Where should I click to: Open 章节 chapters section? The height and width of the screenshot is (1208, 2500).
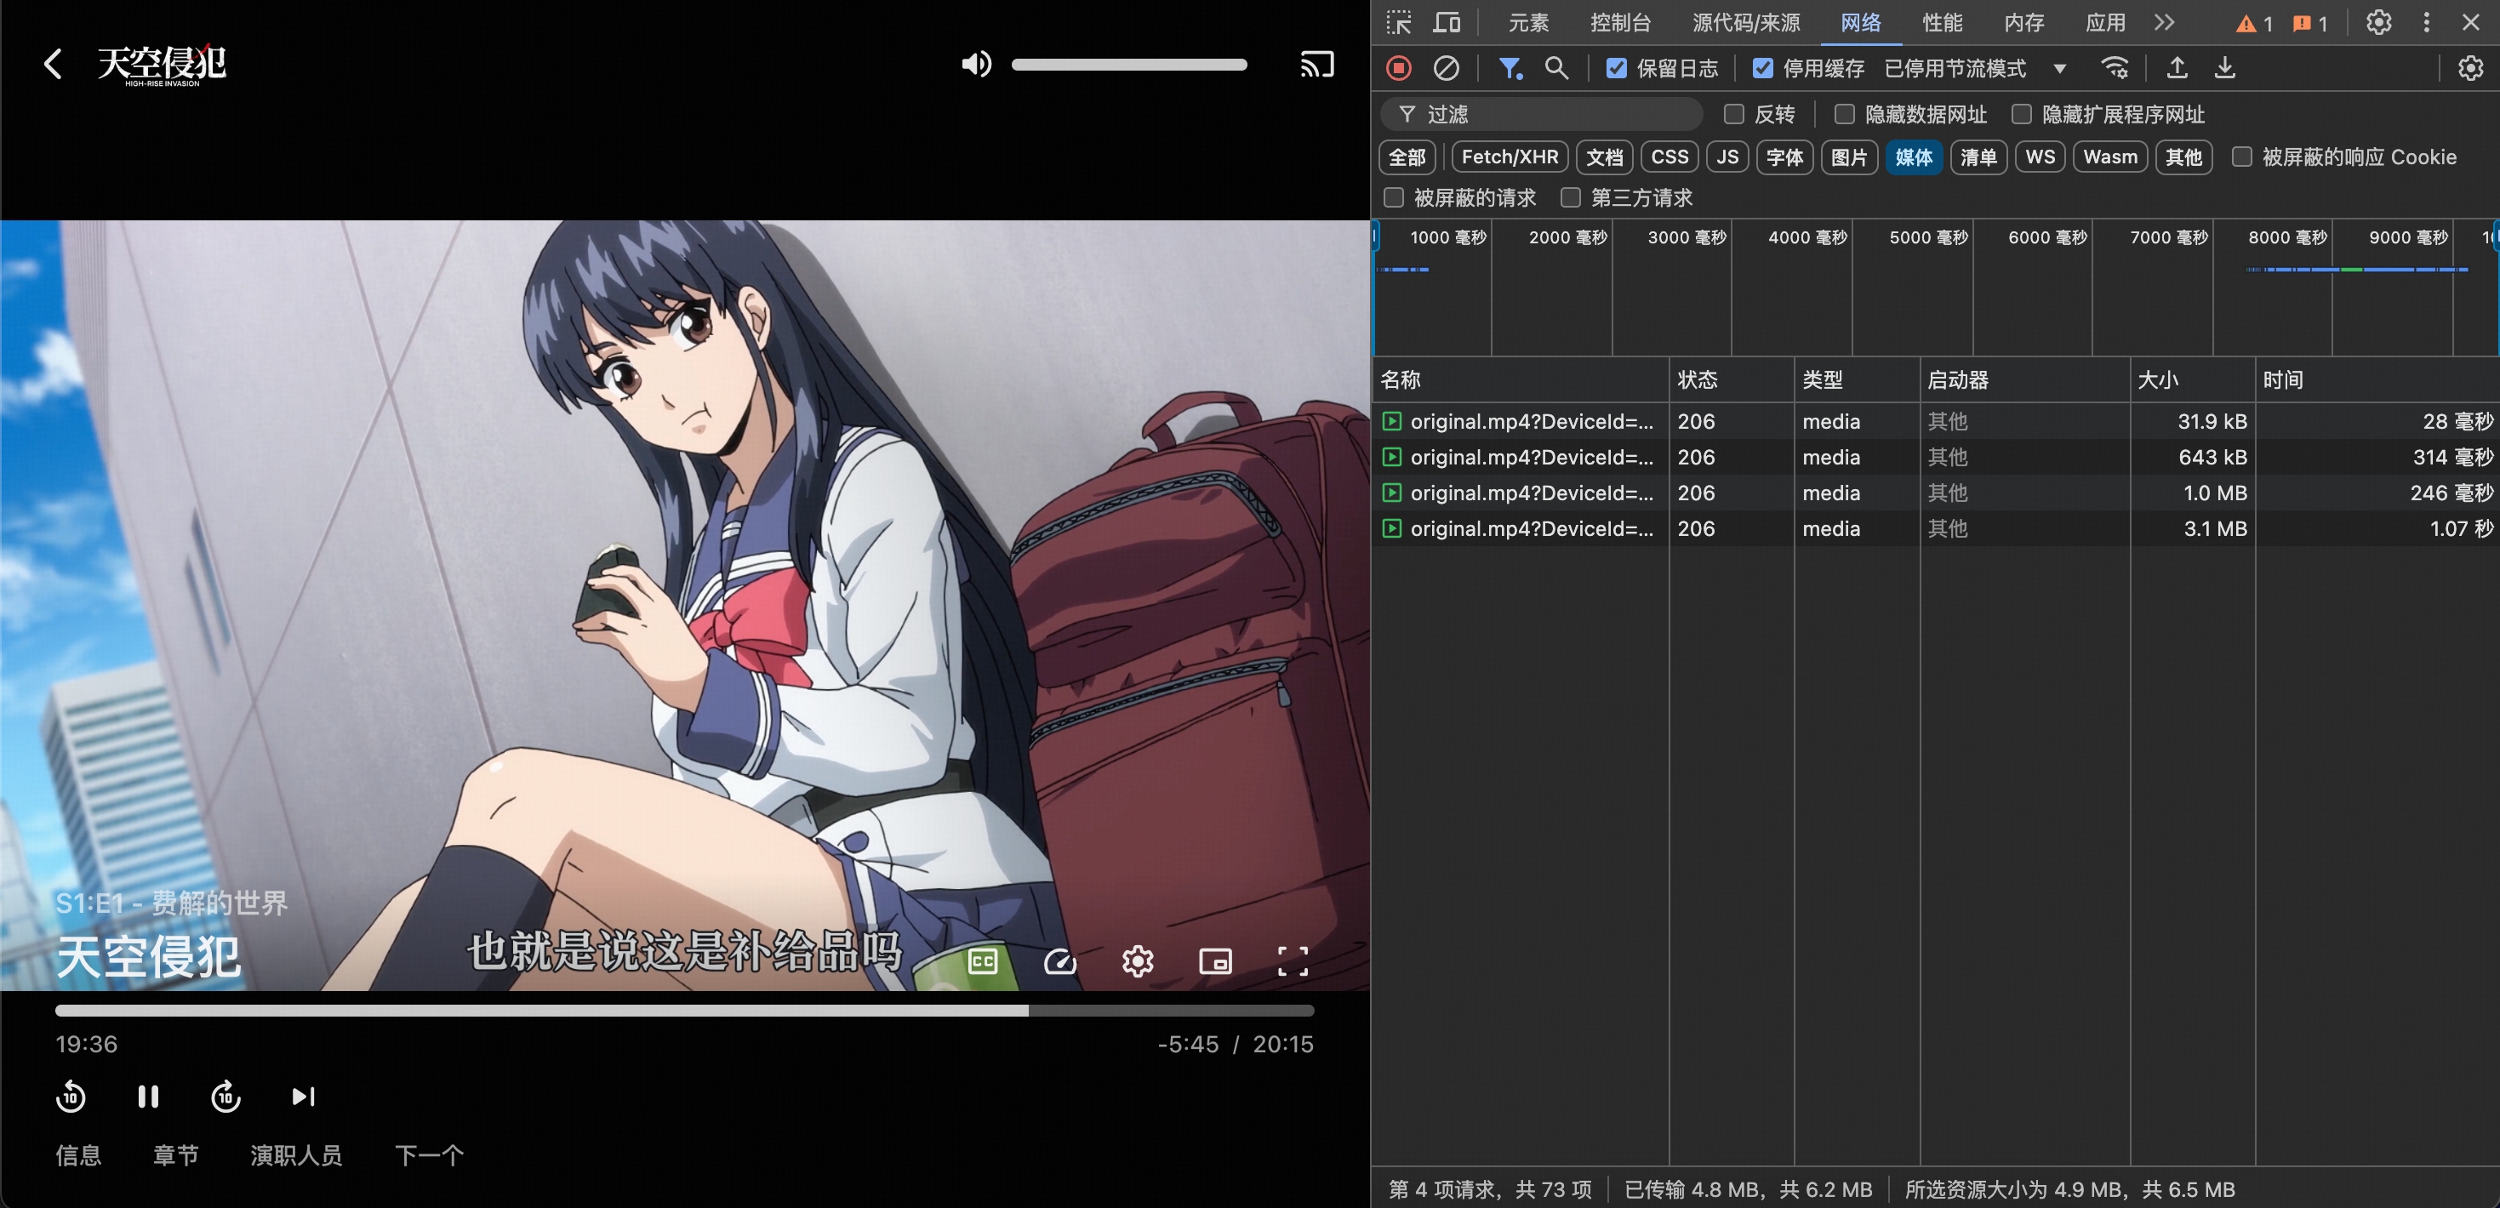pos(175,1154)
